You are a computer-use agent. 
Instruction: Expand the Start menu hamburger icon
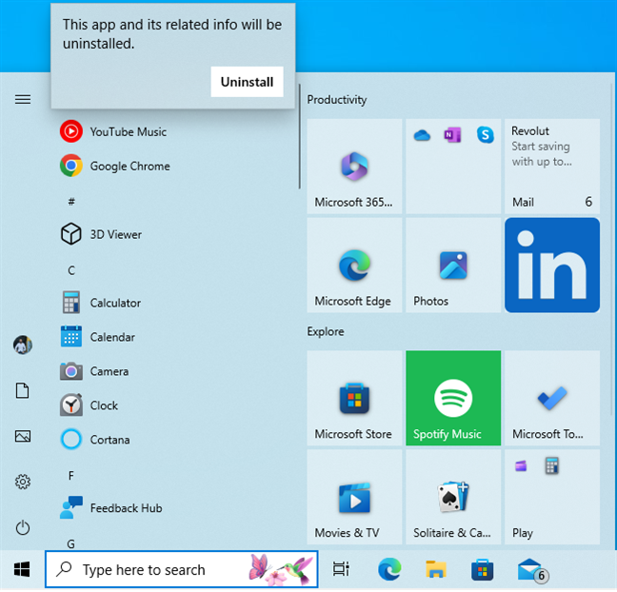tap(23, 99)
